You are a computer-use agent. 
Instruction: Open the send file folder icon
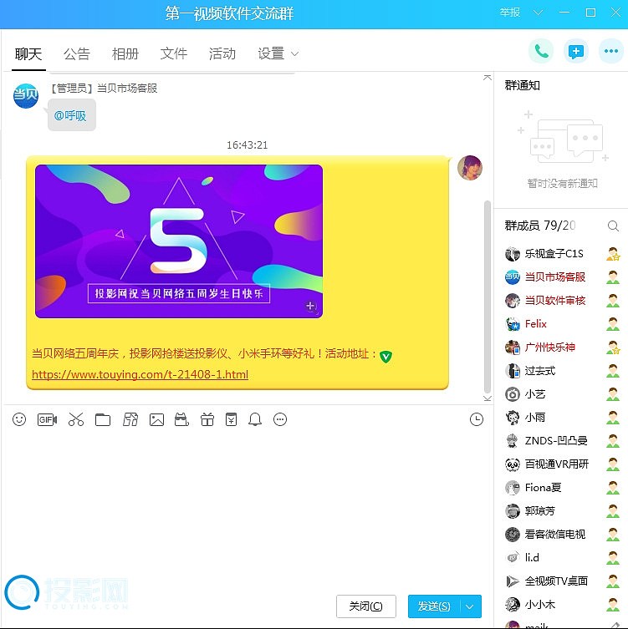103,419
